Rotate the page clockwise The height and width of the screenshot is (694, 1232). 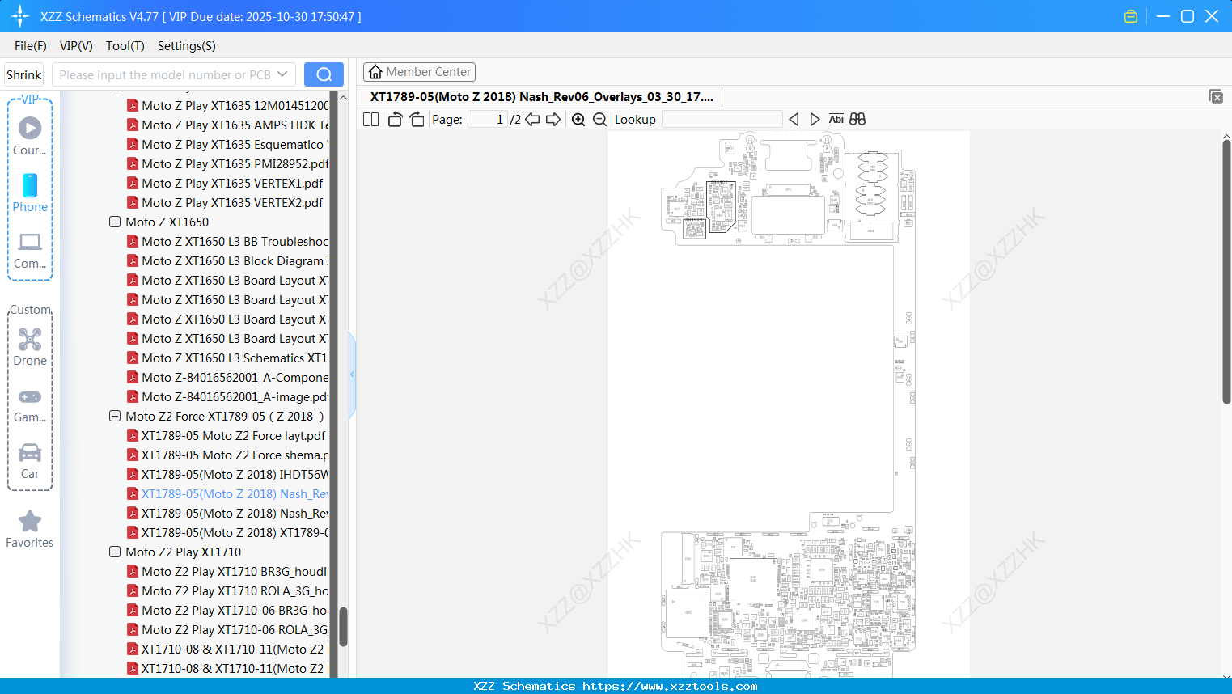click(x=417, y=120)
